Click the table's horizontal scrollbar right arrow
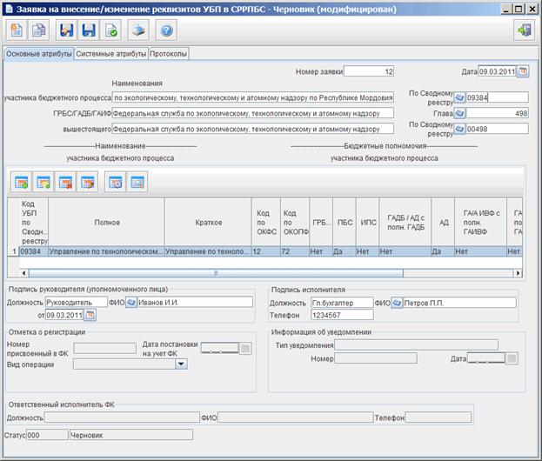 click(x=518, y=273)
